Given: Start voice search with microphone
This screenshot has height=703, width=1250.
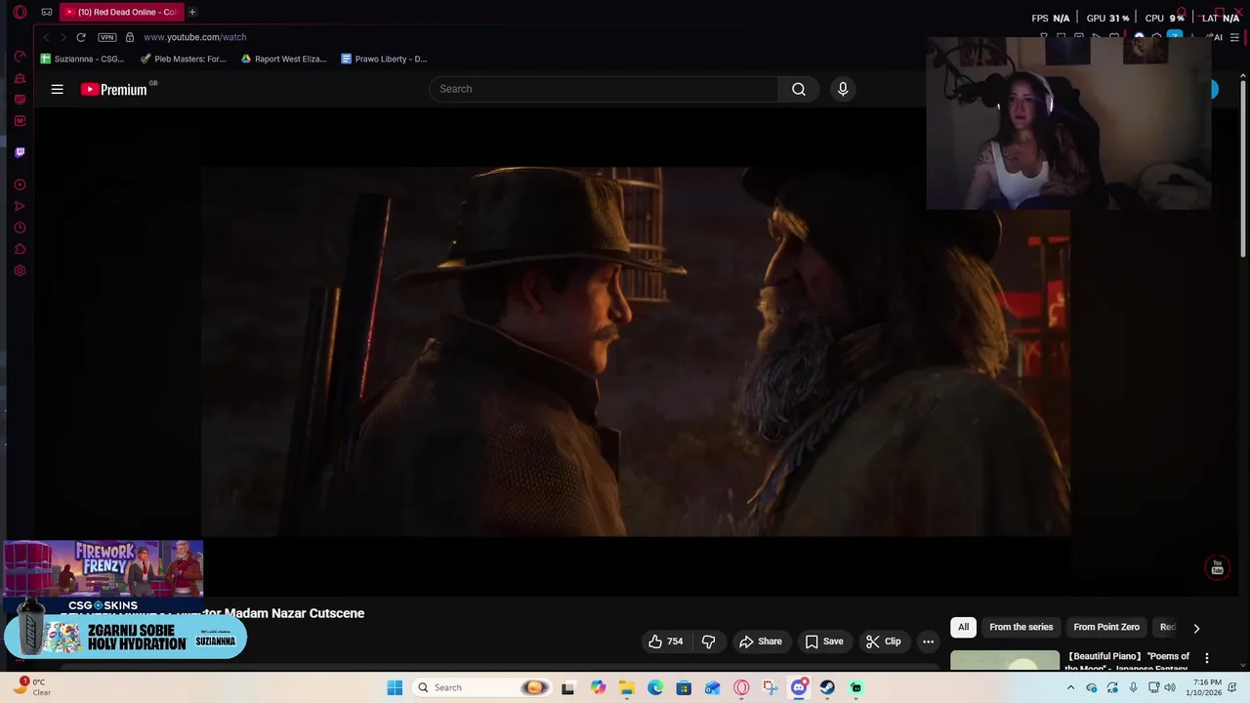Looking at the screenshot, I should 843,89.
